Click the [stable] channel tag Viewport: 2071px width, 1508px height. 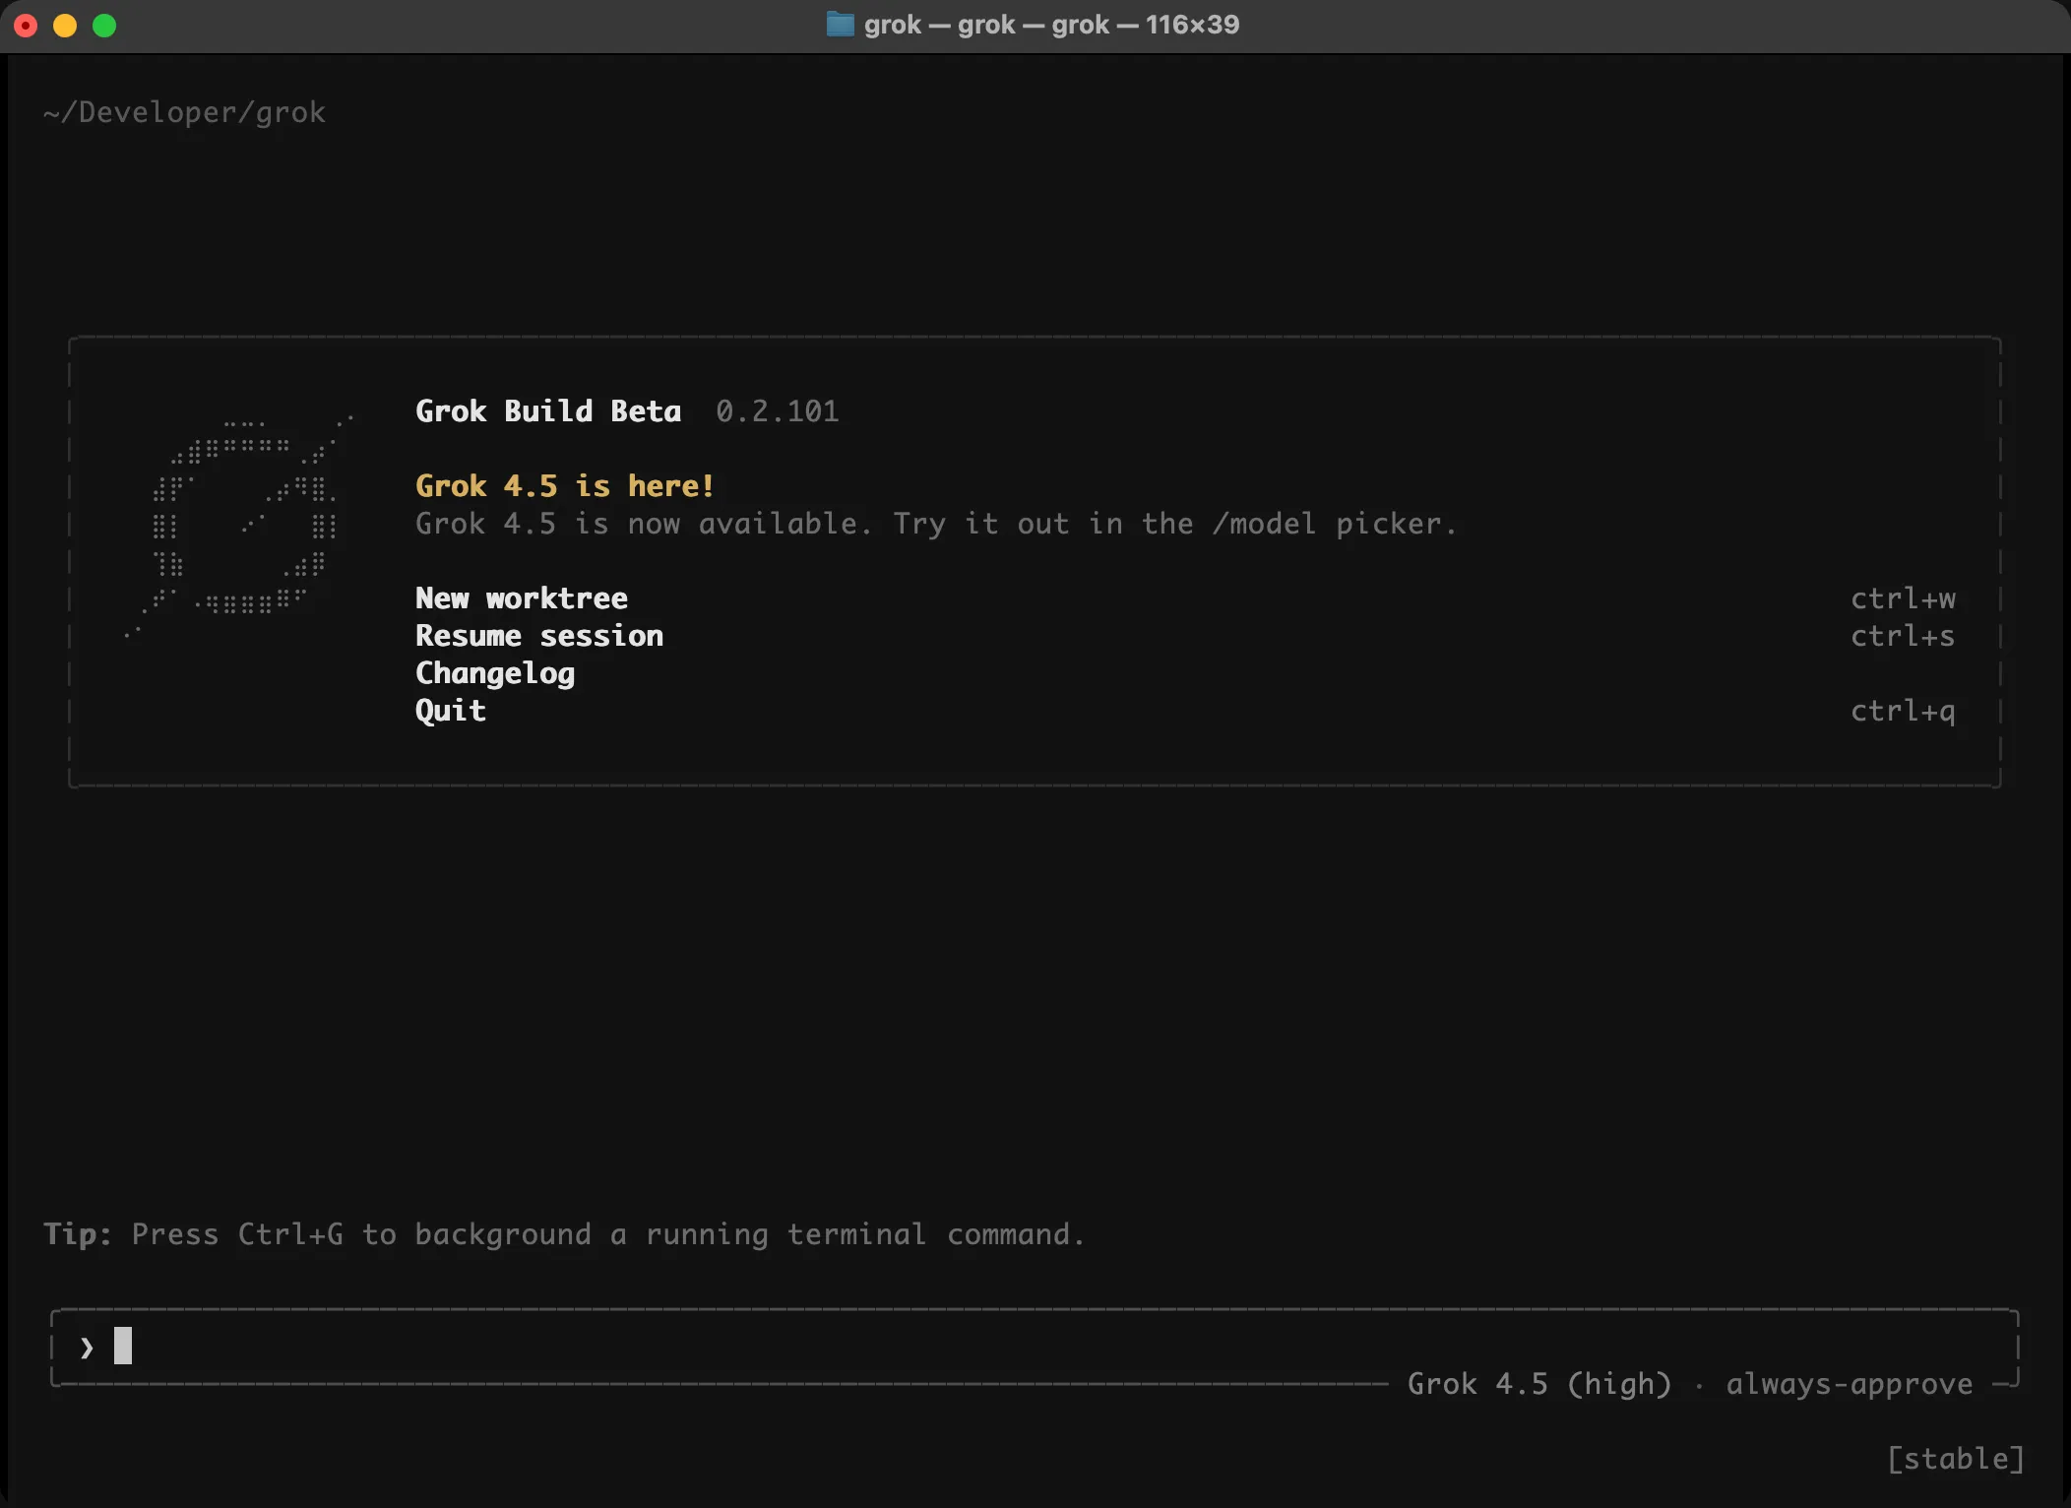click(x=1955, y=1459)
